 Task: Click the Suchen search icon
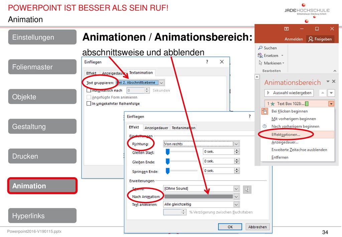[260, 48]
